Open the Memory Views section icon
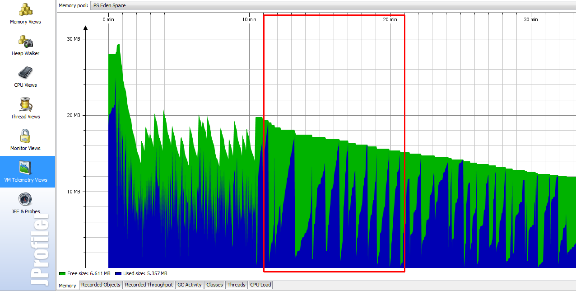Screen dimensions: 576x291 click(25, 10)
